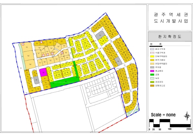The width and height of the screenshot is (193, 136).
Task: Click the blue 환지구역계 boundary legend symbol
Action: [x=152, y=49]
